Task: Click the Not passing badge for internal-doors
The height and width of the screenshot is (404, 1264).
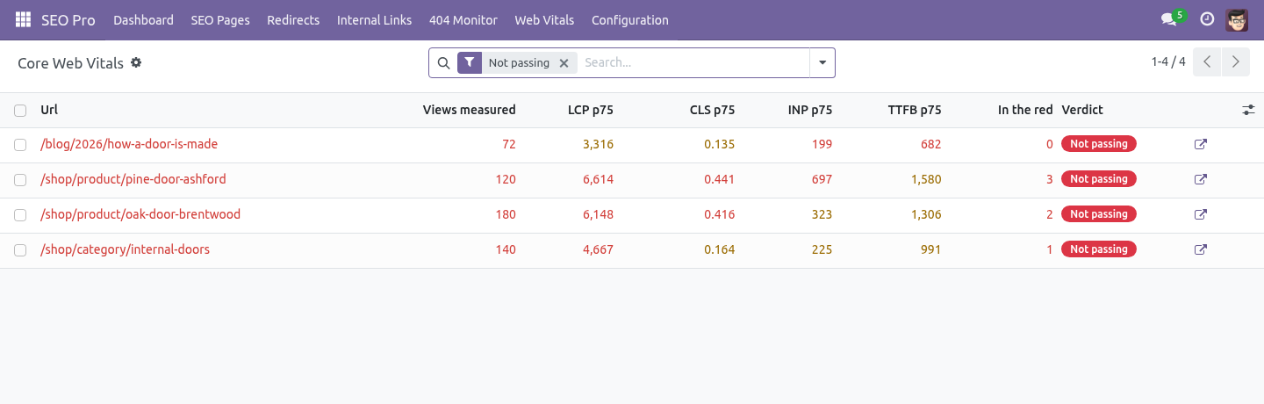Action: coord(1099,249)
